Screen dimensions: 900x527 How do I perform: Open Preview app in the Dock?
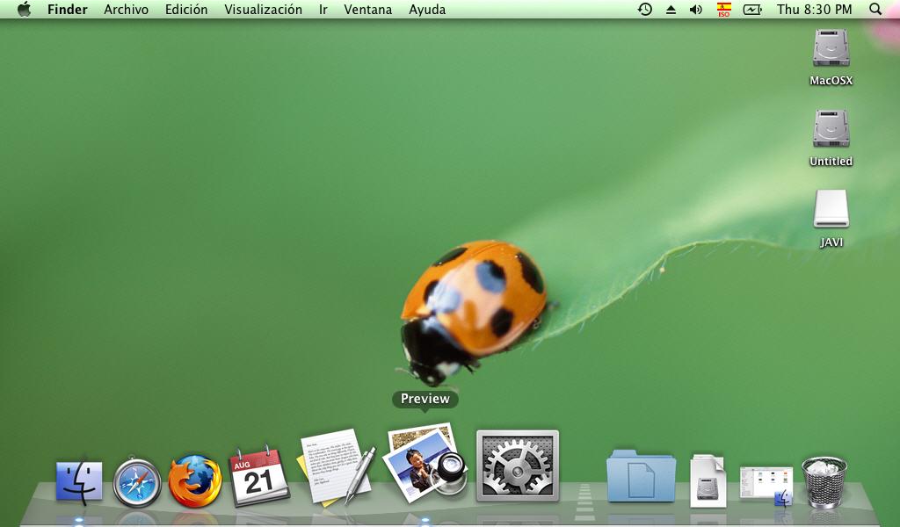[x=425, y=462]
